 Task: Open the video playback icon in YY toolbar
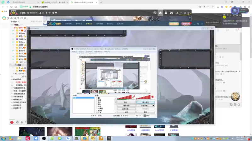pyautogui.click(x=155, y=13)
